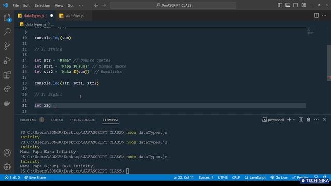Open the Docker view icon
The image size is (331, 186).
[7, 103]
